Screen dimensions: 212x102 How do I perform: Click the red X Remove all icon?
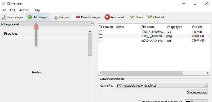click(107, 17)
